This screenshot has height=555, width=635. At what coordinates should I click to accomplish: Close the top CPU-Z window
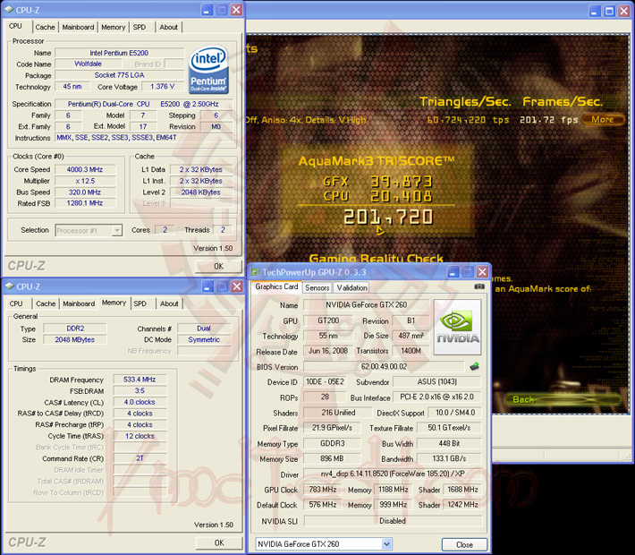(236, 10)
